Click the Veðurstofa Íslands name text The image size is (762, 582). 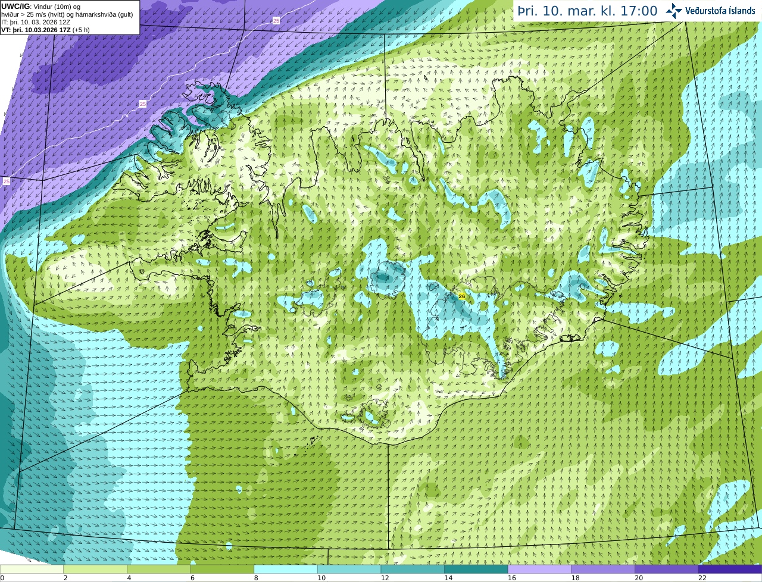tap(720, 11)
